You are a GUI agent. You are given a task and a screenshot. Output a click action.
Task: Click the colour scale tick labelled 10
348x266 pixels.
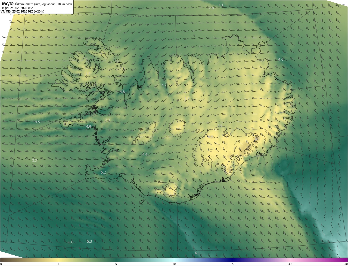pyautogui.click(x=174, y=264)
